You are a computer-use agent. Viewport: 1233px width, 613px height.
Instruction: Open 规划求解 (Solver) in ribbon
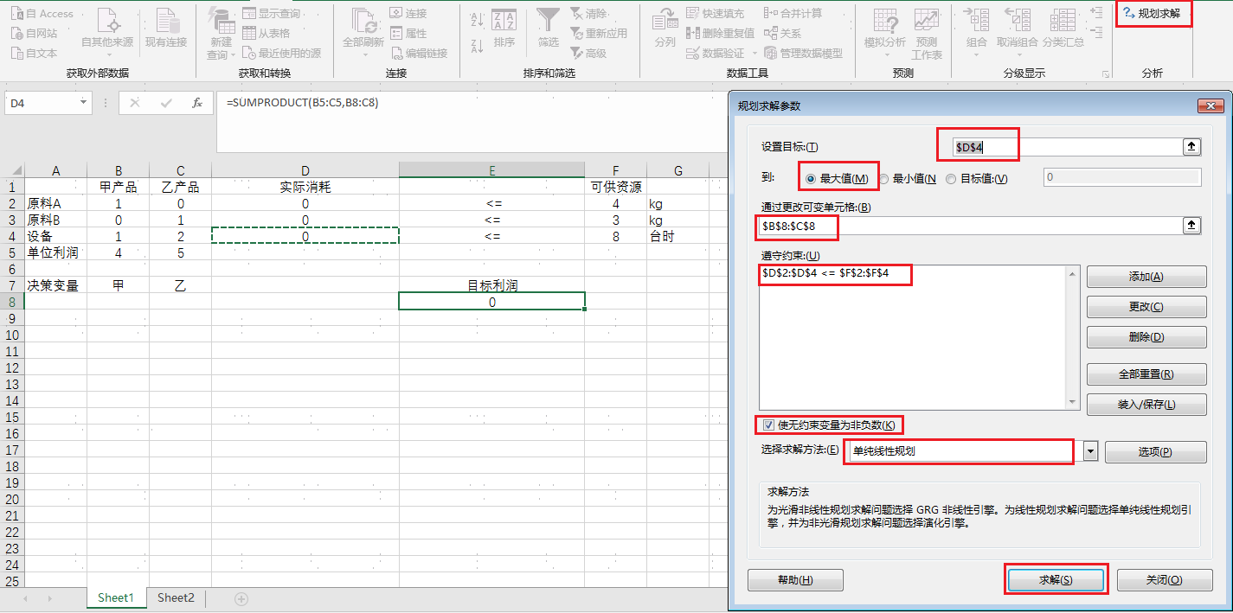tap(1153, 14)
